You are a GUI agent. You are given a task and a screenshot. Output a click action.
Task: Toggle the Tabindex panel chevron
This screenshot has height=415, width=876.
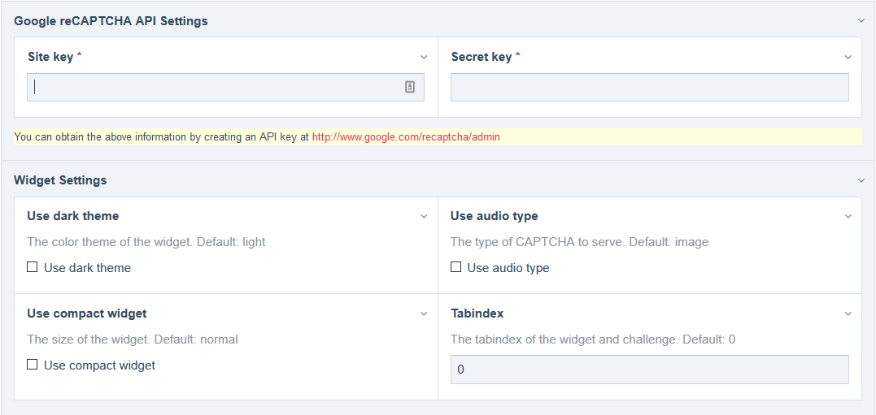click(848, 313)
